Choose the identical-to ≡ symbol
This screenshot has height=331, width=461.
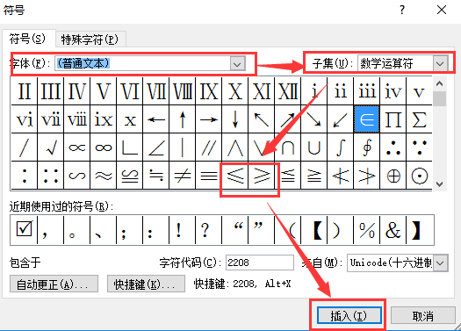(x=209, y=176)
